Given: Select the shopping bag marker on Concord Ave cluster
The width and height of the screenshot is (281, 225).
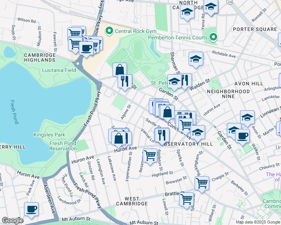Looking at the screenshot, I should (x=168, y=113).
